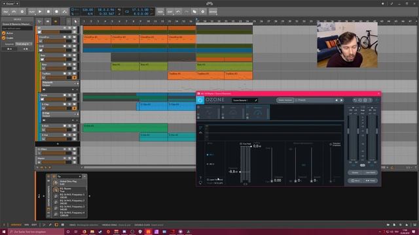Viewport: 419px width, 235px height.
Task: Toggle the Learn Threshold checkbox in Ozone
Action: pos(208,180)
